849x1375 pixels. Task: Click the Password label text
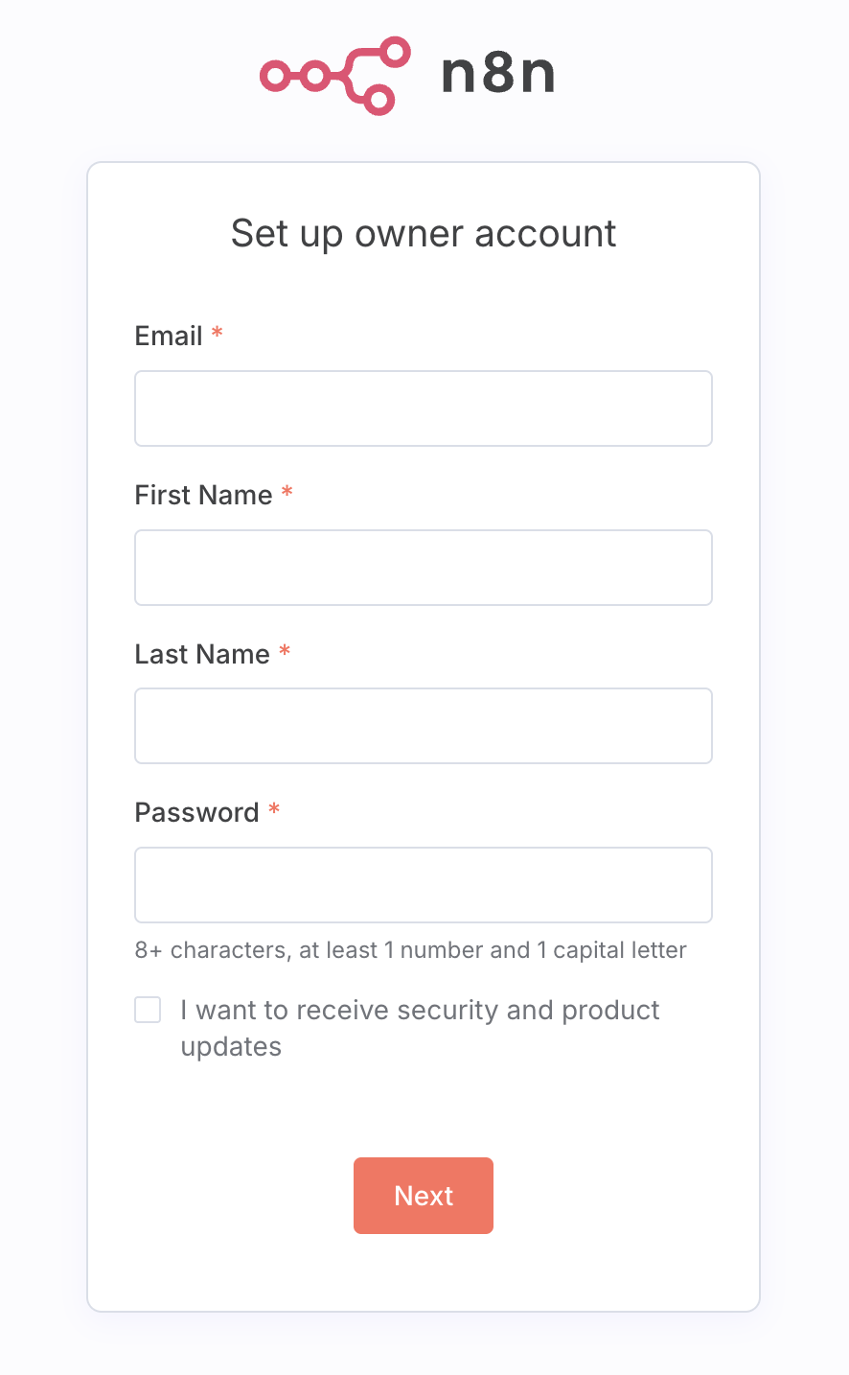click(x=196, y=812)
